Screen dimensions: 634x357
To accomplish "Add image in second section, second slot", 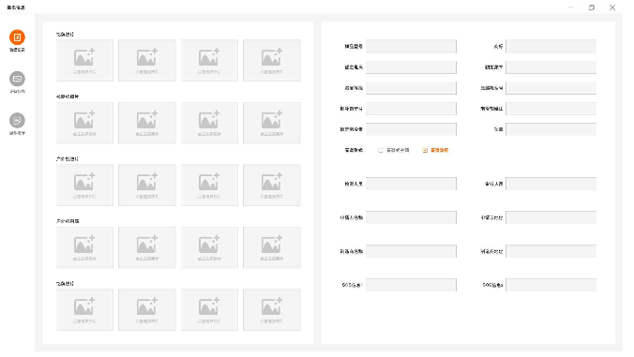I will click(x=147, y=123).
